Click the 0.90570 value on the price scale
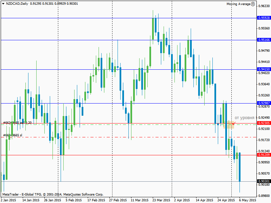 click(264, 173)
